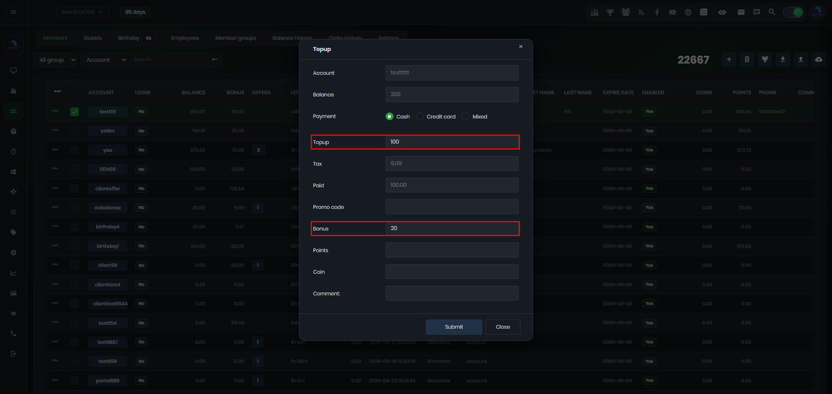Open the monitor icon in left sidebar

pyautogui.click(x=13, y=70)
